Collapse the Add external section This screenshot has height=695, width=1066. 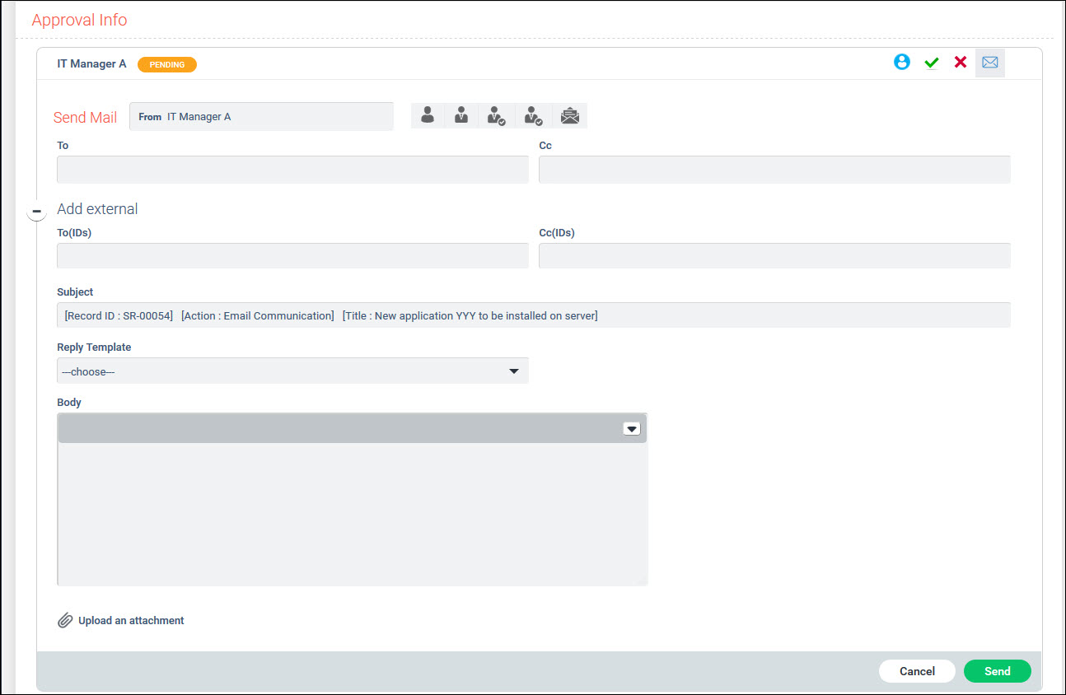tap(36, 211)
